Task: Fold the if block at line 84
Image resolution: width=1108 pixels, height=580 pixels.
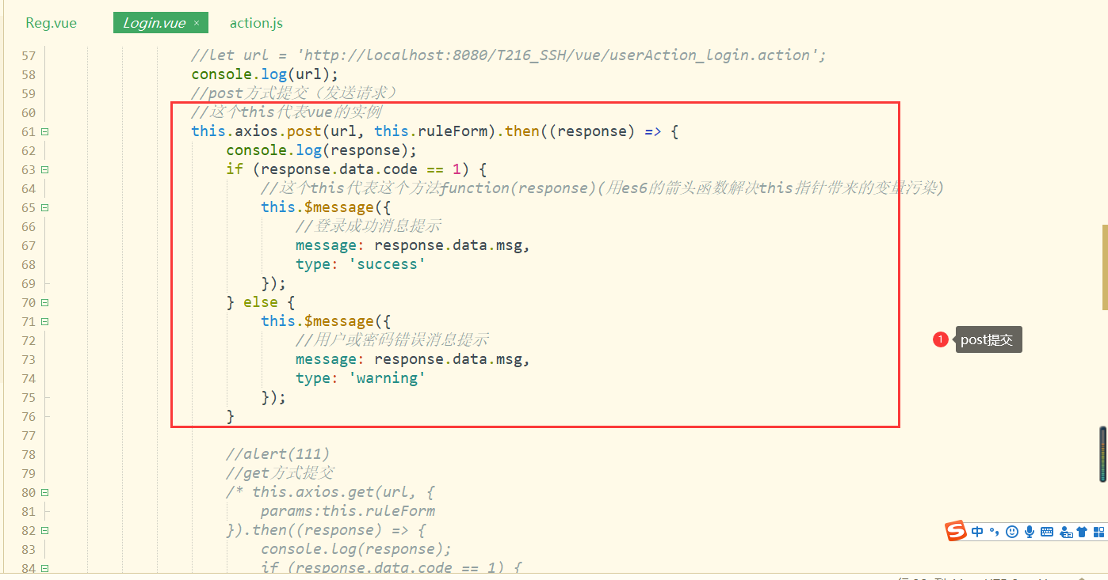Action: point(45,568)
